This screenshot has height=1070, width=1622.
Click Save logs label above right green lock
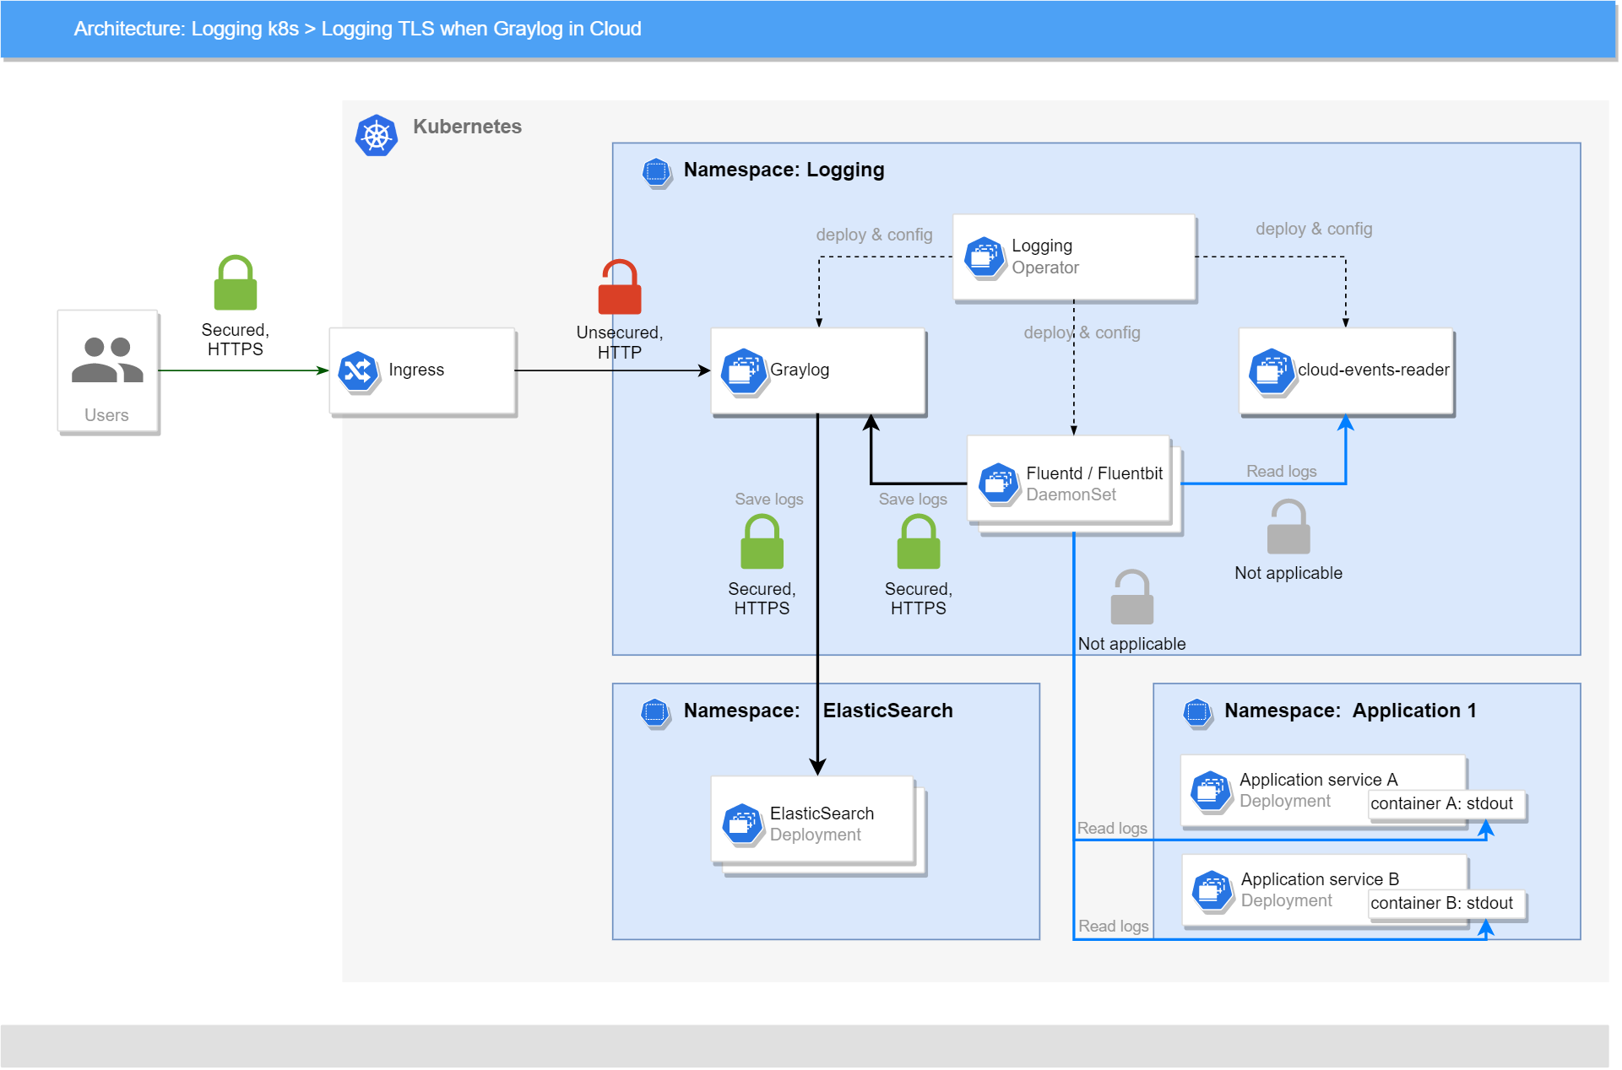[x=913, y=500]
